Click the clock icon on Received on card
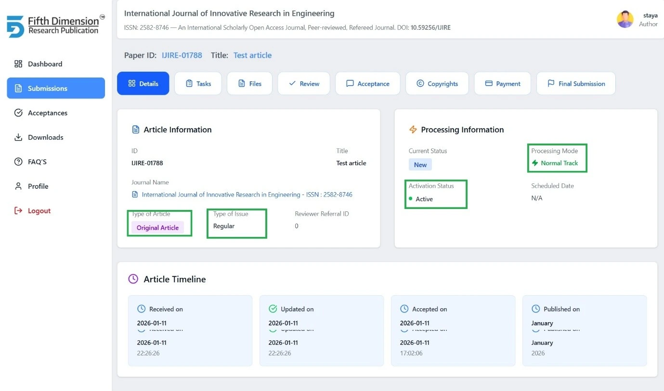The width and height of the screenshot is (664, 391). click(x=141, y=309)
